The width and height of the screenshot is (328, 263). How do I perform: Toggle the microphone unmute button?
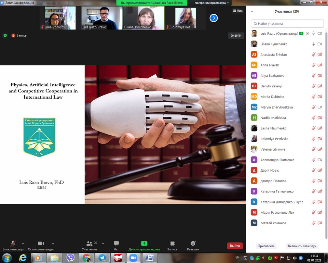[x=13, y=243]
